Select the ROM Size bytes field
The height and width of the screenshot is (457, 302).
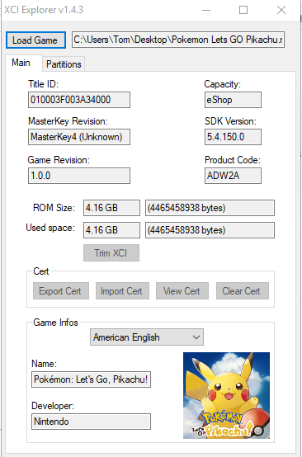[x=210, y=208]
